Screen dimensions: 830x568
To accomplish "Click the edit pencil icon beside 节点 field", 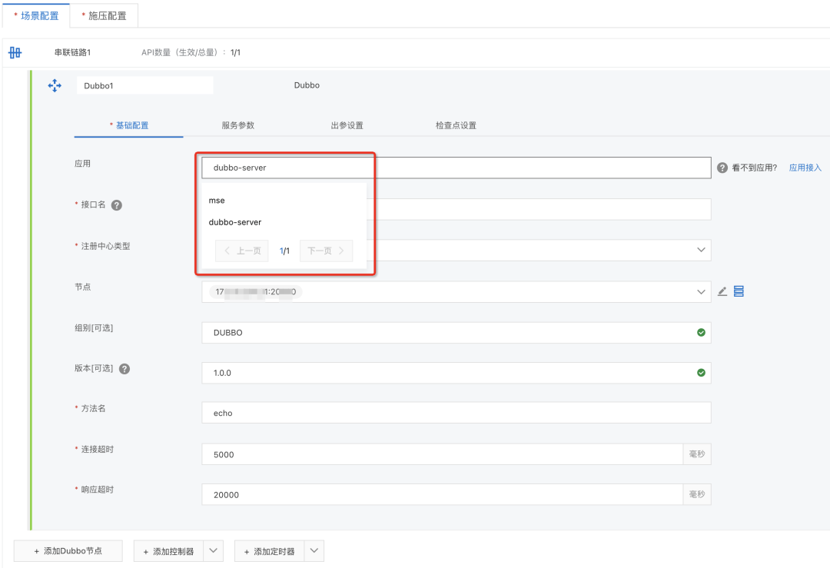I will (x=722, y=291).
